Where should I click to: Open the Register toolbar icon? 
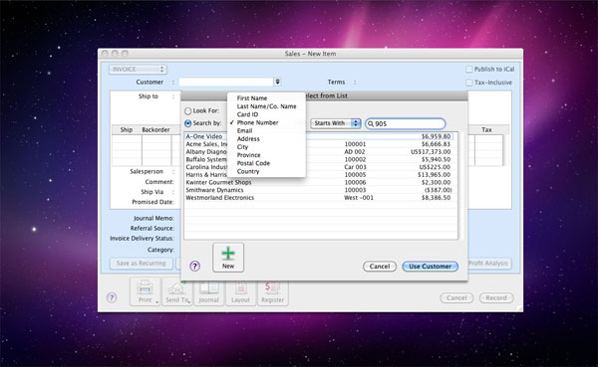tap(273, 291)
